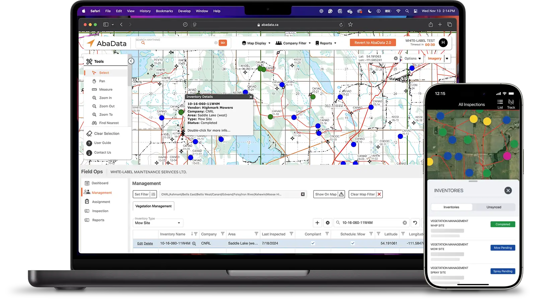Viewport: 535px width, 301px height.
Task: Choose the Pan hand tool
Action: click(94, 81)
